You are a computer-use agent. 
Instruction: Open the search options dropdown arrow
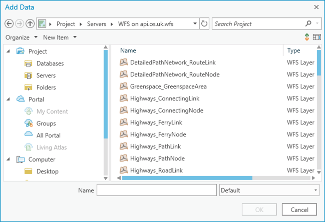(x=317, y=23)
